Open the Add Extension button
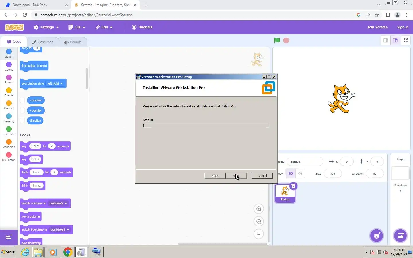Screen dimensions: 413x258 pos(9,237)
